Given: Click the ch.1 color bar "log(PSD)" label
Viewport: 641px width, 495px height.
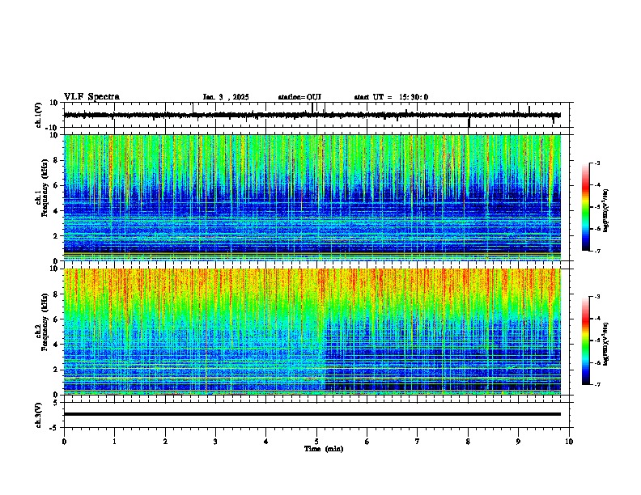Looking at the screenshot, I should point(605,210).
